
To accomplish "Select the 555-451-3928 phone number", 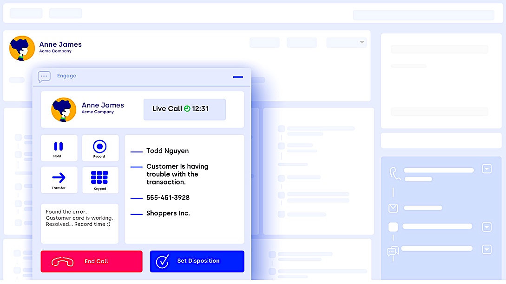I will point(168,198).
